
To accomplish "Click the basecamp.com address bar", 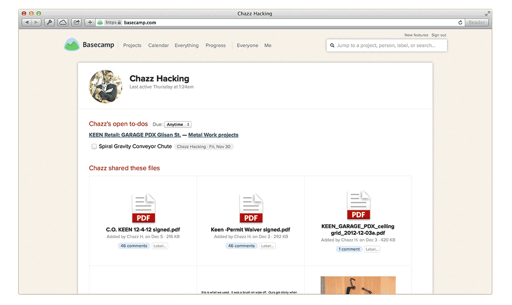I will [x=280, y=22].
